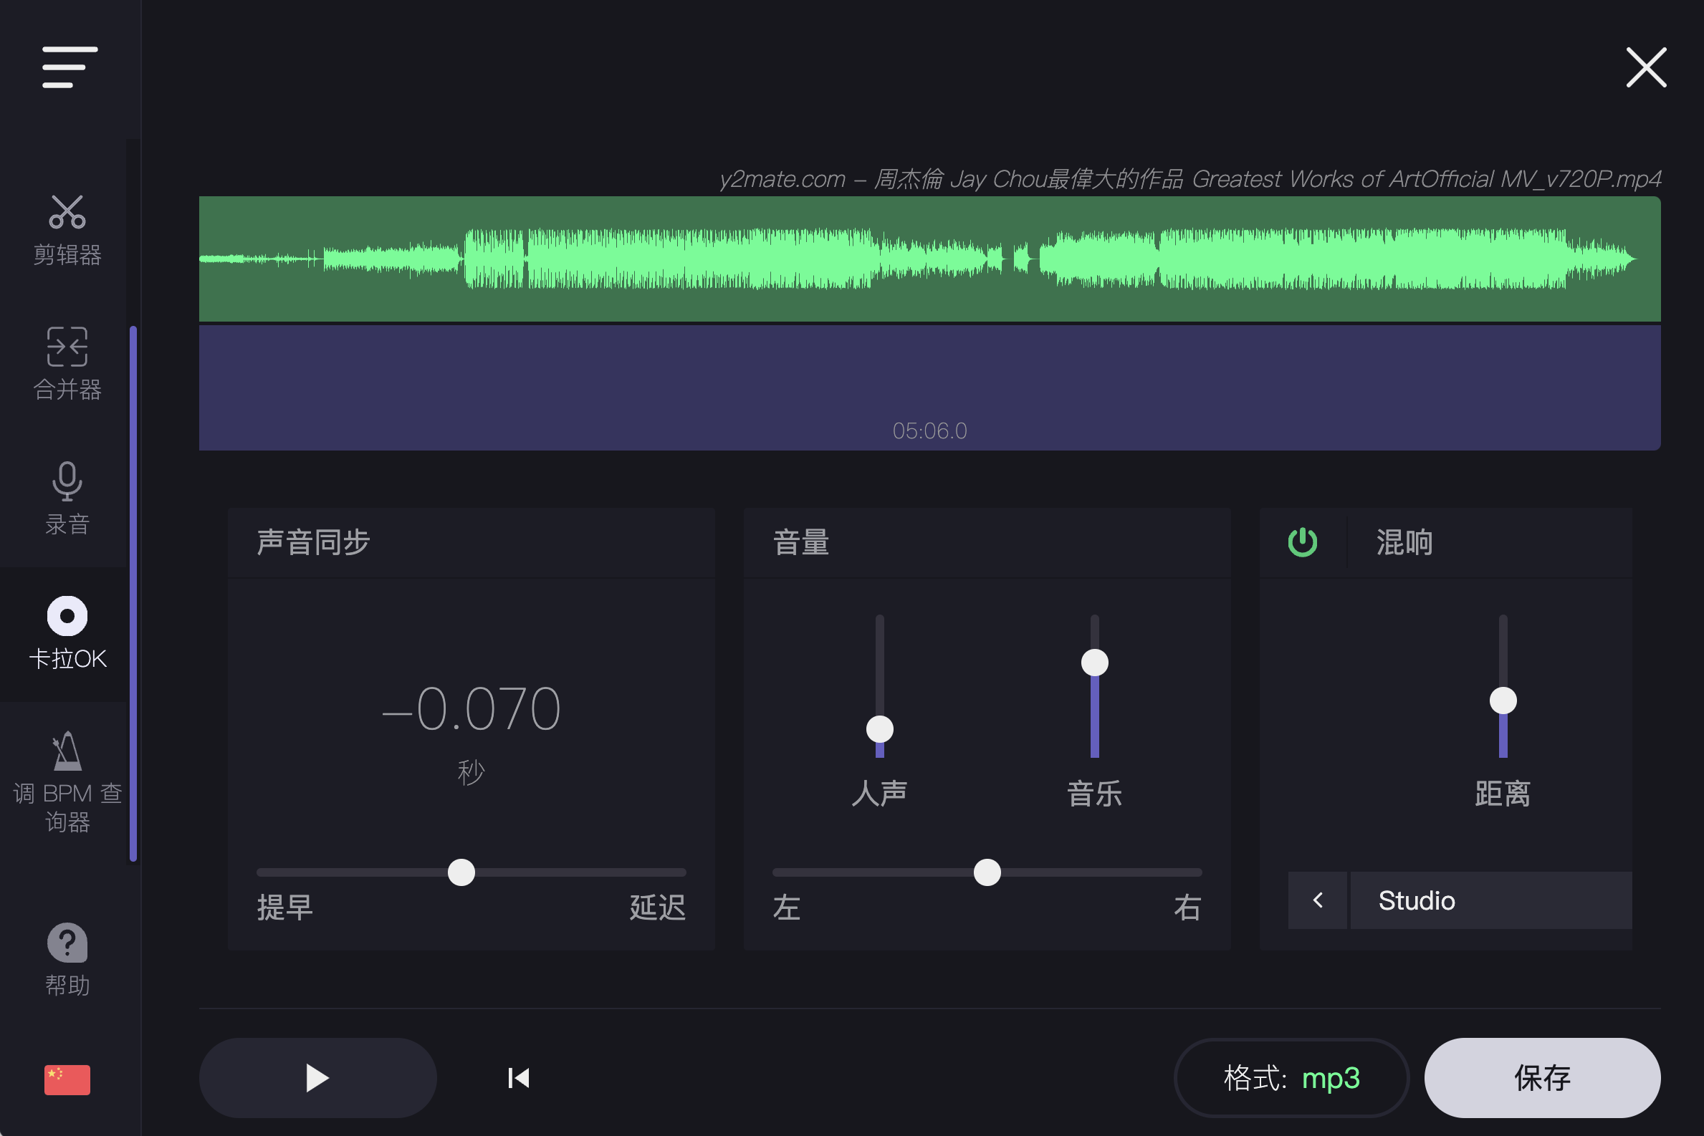Open the 剪辑器 scissors tool
1704x1136 pixels.
[x=67, y=230]
